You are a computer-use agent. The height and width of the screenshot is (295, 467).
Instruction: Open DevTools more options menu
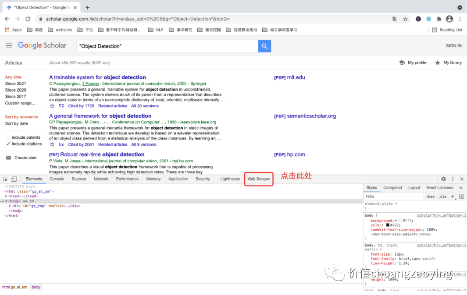tap(453, 179)
